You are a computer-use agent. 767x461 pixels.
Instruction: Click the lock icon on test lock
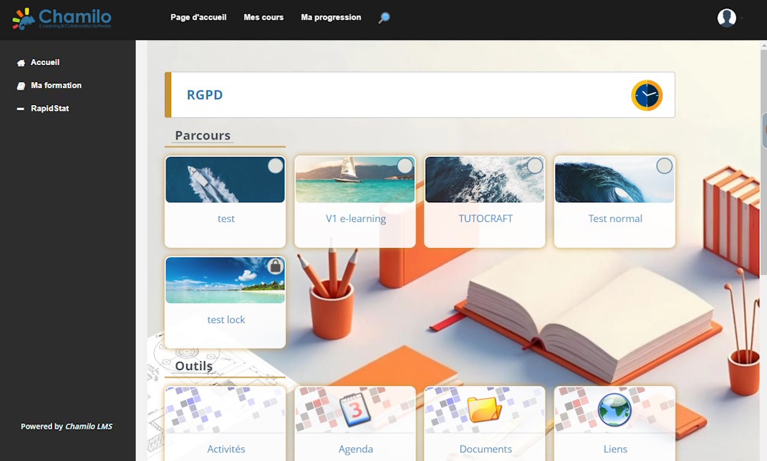(275, 266)
